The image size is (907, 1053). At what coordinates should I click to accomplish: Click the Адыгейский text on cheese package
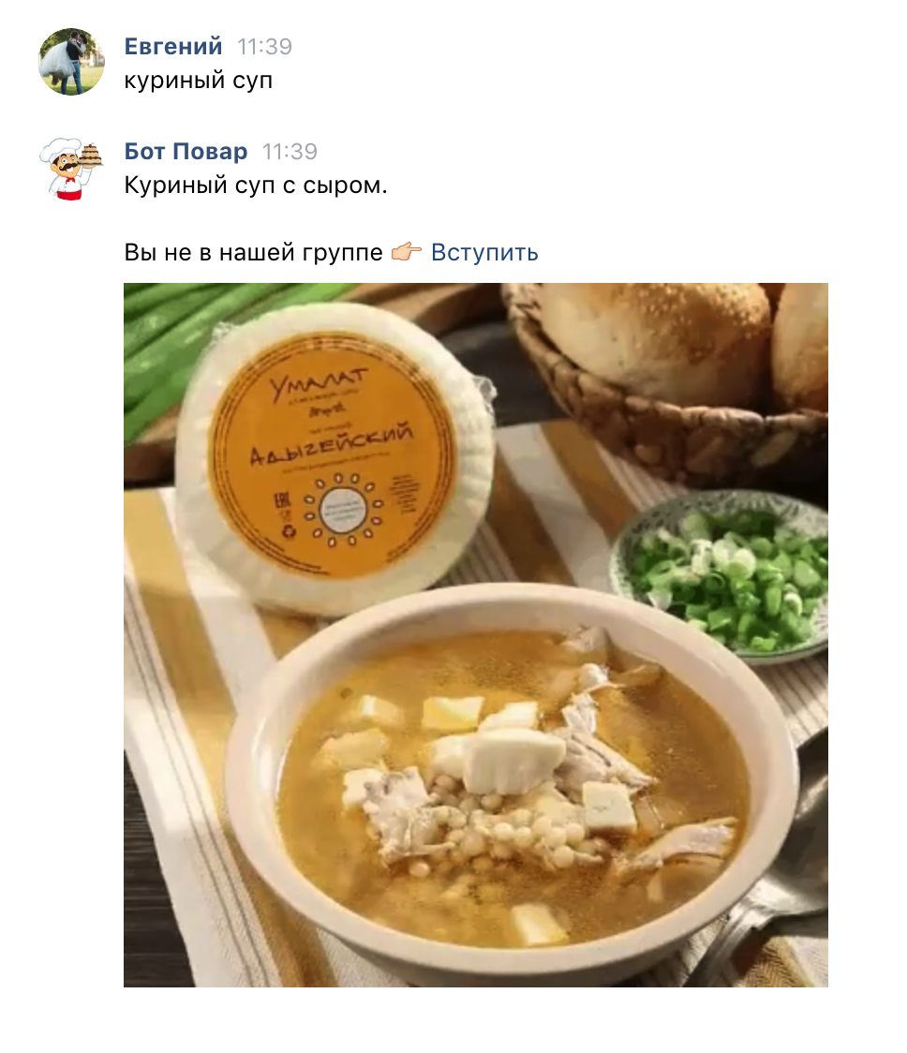click(x=331, y=444)
